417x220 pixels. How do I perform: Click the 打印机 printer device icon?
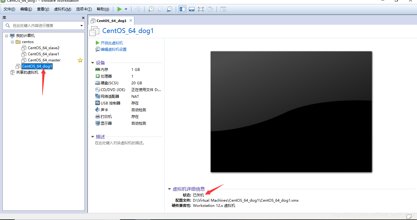pos(98,117)
